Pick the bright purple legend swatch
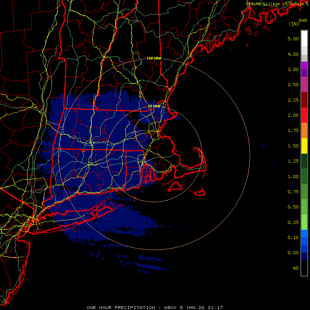 coord(304,65)
